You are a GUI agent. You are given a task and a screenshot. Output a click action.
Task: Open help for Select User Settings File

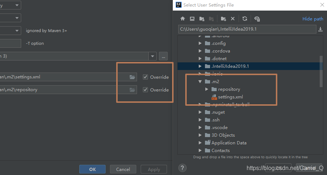coord(182,168)
